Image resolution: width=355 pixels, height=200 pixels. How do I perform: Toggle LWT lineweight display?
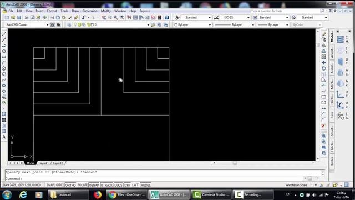click(x=135, y=185)
